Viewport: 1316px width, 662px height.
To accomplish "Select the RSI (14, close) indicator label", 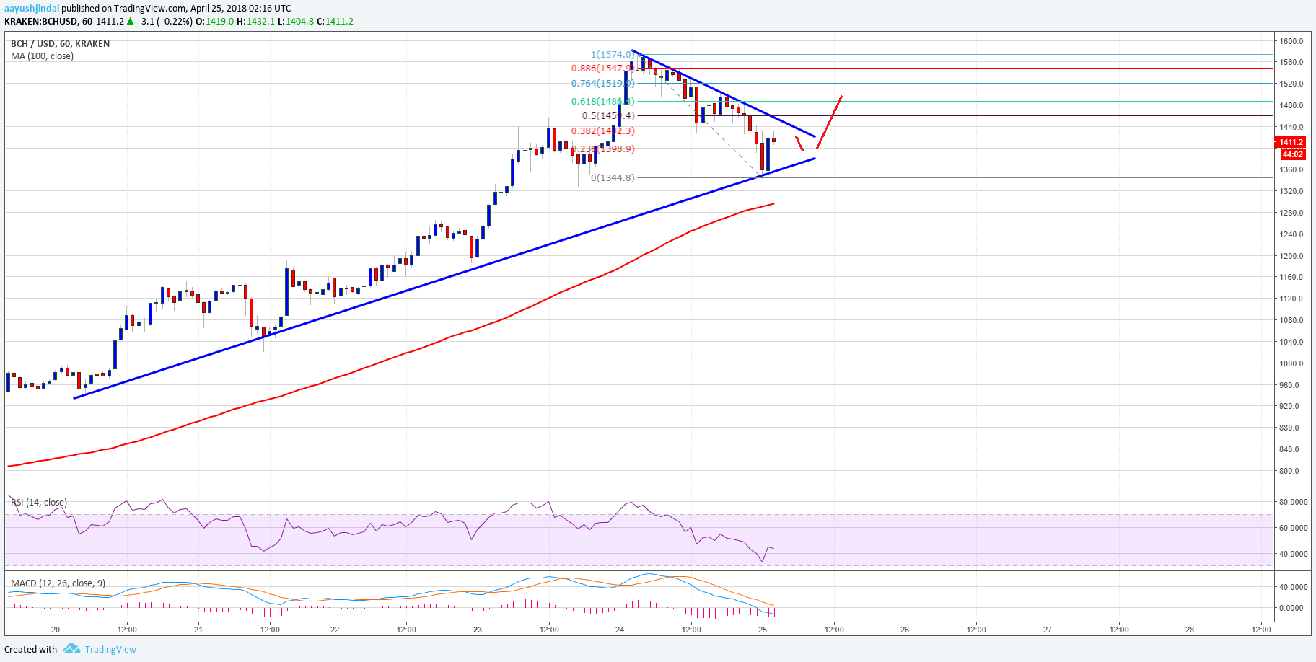I will coord(39,503).
